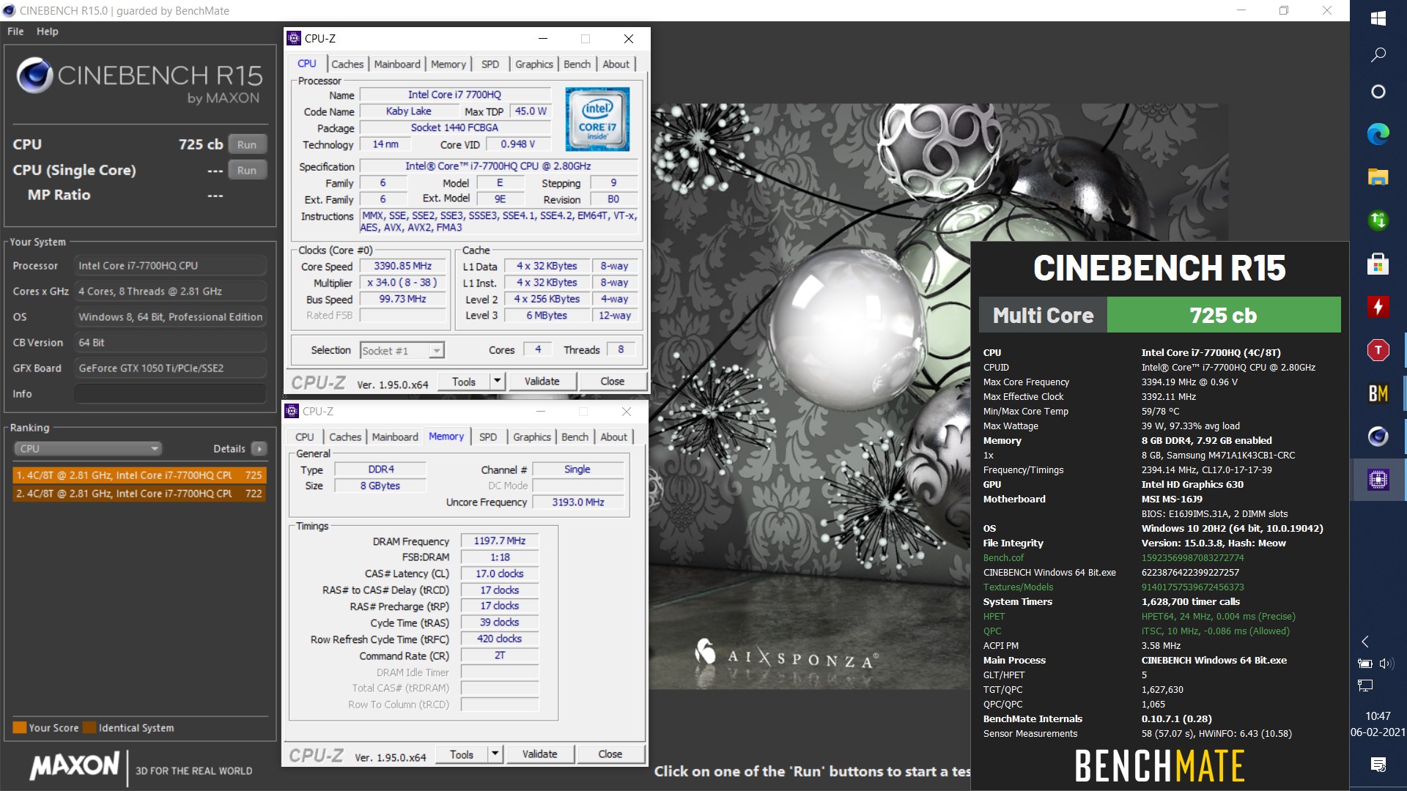This screenshot has height=791, width=1407.
Task: Switch to Bench tab in bottom CPU-Z
Action: (575, 437)
